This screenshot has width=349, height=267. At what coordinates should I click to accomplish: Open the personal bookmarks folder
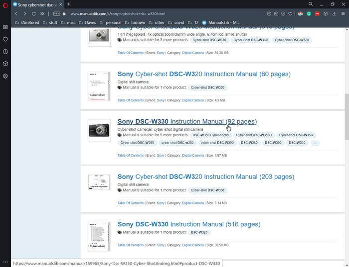click(x=110, y=23)
